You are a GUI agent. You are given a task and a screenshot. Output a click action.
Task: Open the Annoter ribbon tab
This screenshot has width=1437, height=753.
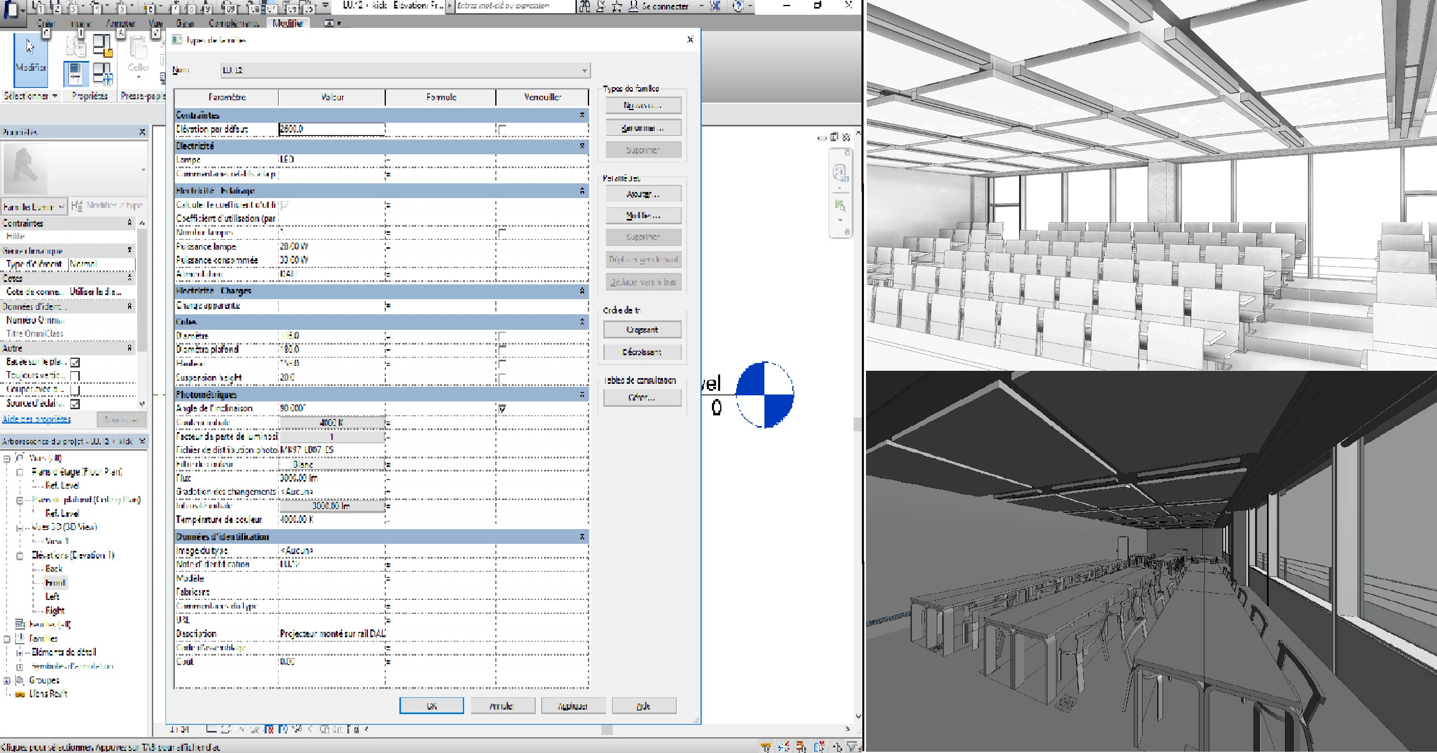point(120,23)
